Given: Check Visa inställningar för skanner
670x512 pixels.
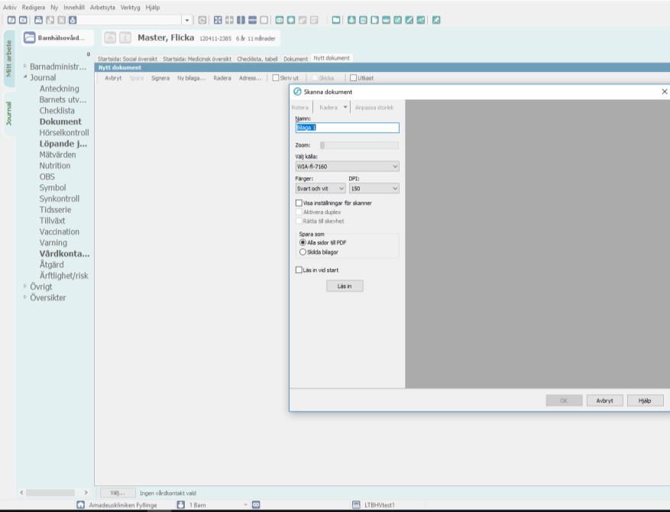Looking at the screenshot, I should 299,203.
